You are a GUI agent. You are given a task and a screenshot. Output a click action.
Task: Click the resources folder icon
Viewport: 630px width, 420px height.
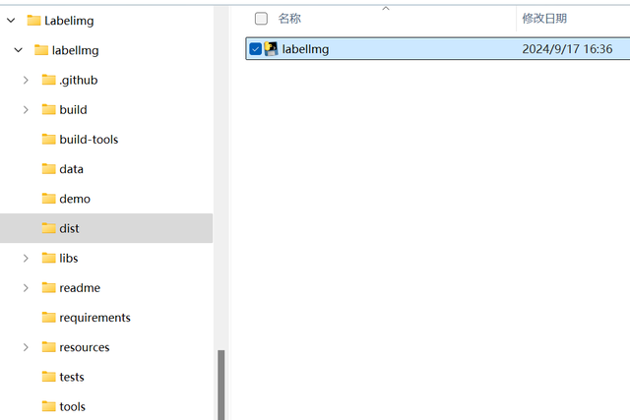click(48, 347)
